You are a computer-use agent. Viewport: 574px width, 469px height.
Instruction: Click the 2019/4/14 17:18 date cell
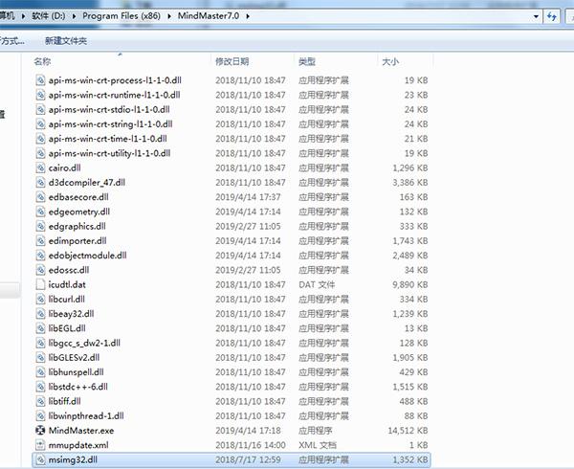coord(248,430)
